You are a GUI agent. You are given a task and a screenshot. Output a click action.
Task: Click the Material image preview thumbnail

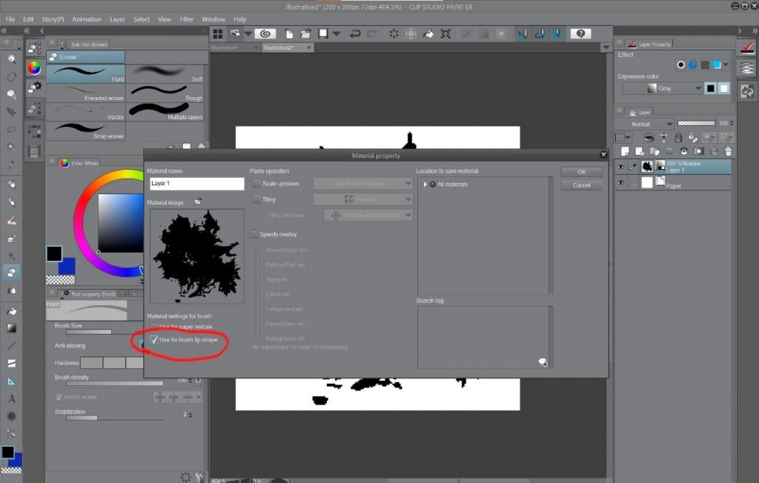(x=197, y=256)
